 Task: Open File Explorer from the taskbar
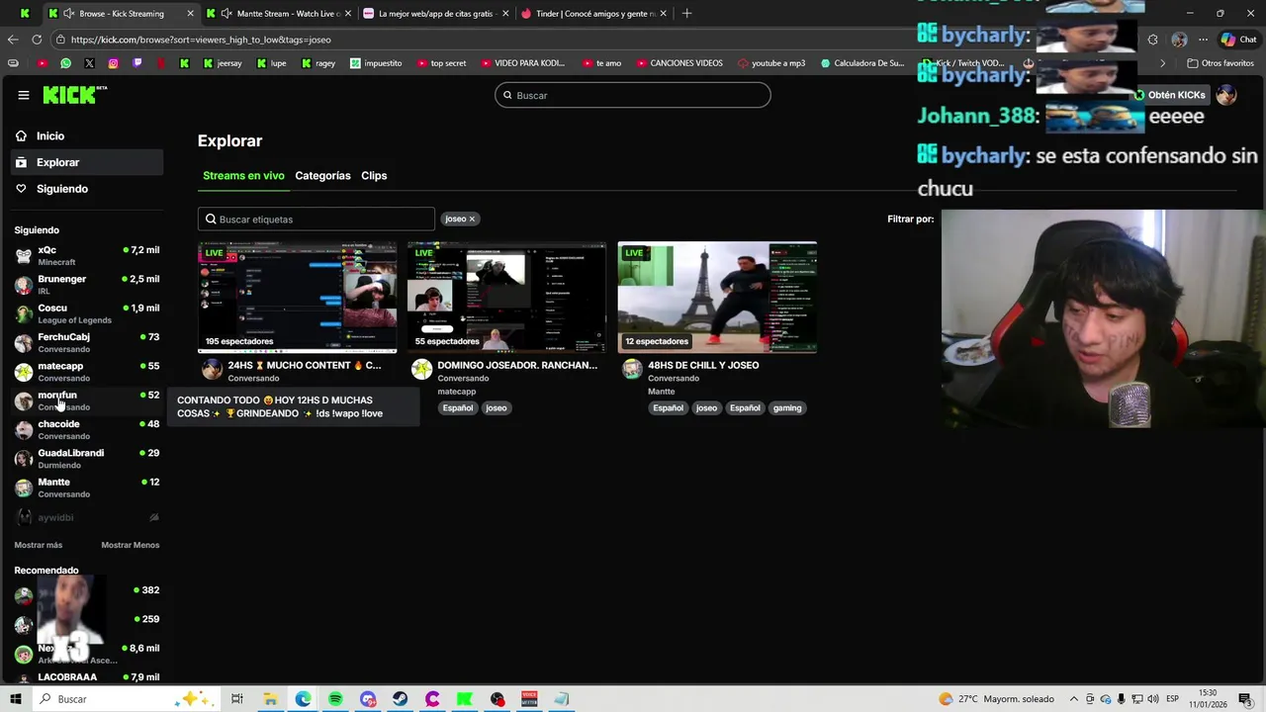pos(270,699)
